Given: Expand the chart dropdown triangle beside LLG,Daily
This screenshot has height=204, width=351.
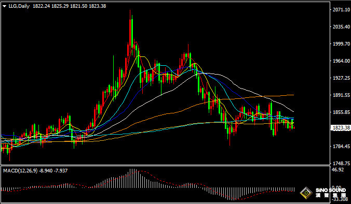Looking at the screenshot, I should pyautogui.click(x=4, y=6).
